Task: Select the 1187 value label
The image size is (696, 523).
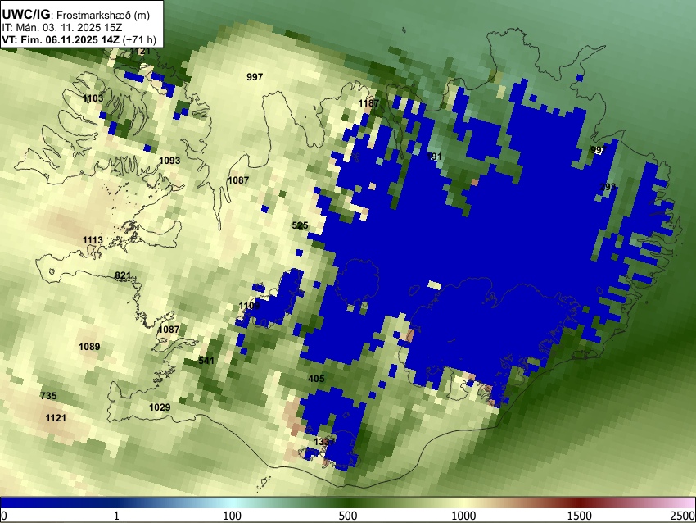Action: pos(368,103)
